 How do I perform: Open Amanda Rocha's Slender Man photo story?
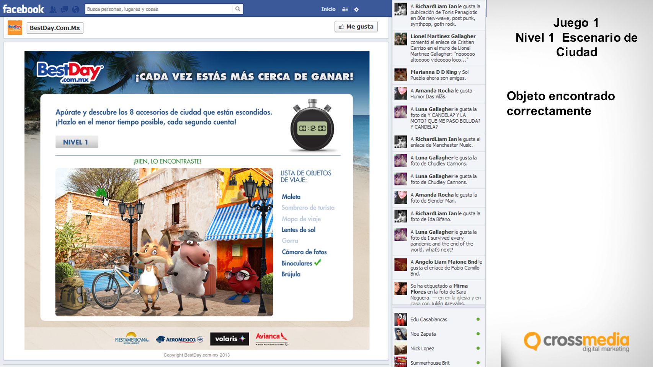439,198
